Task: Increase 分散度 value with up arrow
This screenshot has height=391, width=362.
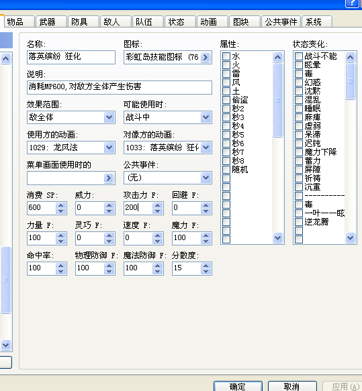Action: 206,266
